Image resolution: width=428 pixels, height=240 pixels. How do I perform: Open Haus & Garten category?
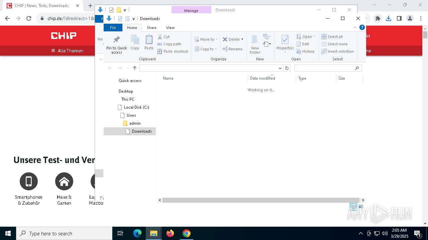tap(64, 189)
